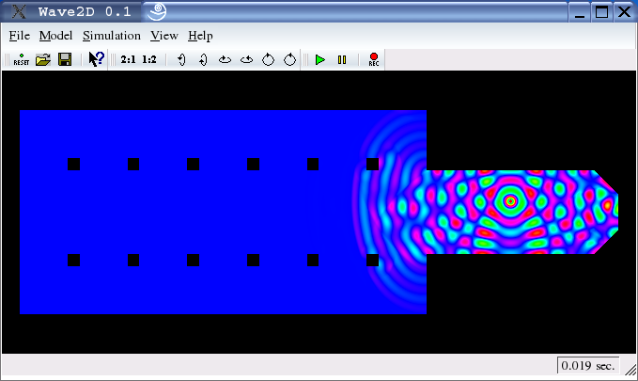This screenshot has height=381, width=638.
Task: Set zoom with the 2:1 button
Action: pos(128,60)
